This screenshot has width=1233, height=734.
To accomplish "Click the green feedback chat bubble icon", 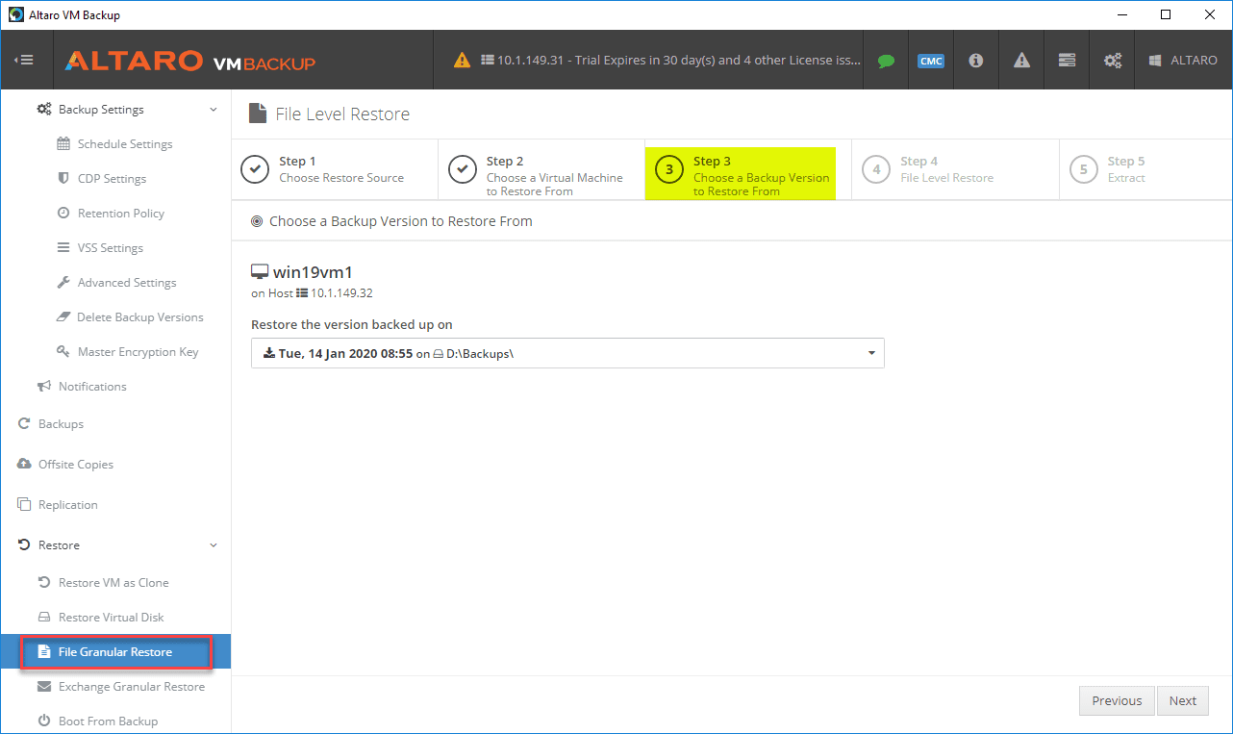I will [x=885, y=60].
